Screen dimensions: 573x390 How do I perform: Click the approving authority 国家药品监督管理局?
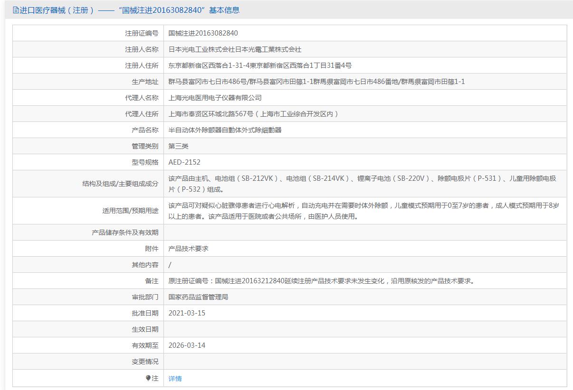coord(198,297)
